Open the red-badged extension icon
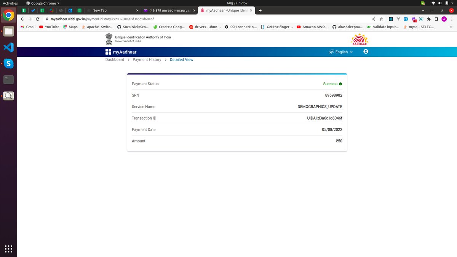The height and width of the screenshot is (257, 457). coord(414,19)
